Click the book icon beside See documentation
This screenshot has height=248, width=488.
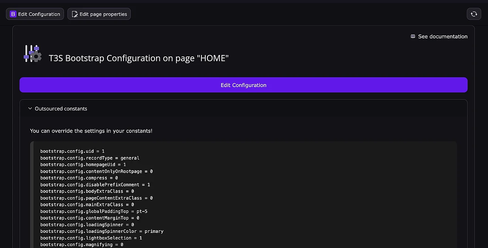pyautogui.click(x=413, y=37)
